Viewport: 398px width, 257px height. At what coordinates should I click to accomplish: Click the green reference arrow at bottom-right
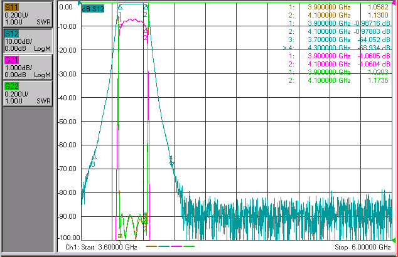click(x=394, y=240)
